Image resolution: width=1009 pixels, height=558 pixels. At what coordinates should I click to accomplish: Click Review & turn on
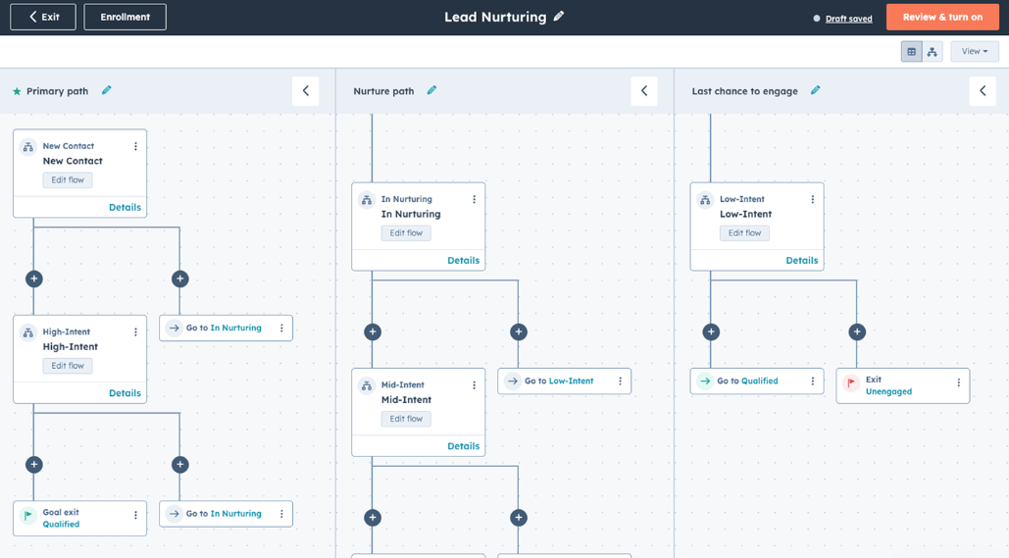(942, 18)
